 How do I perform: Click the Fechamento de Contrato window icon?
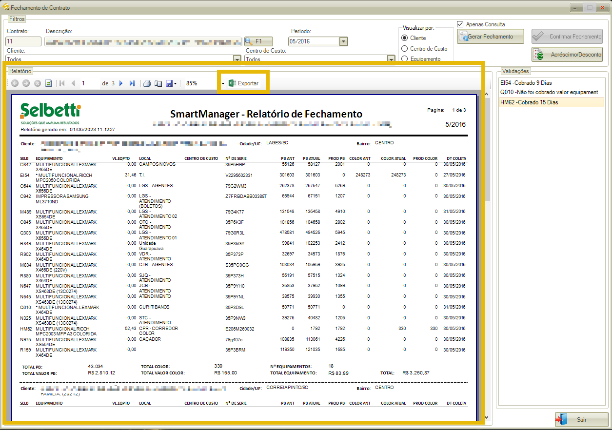[6, 7]
